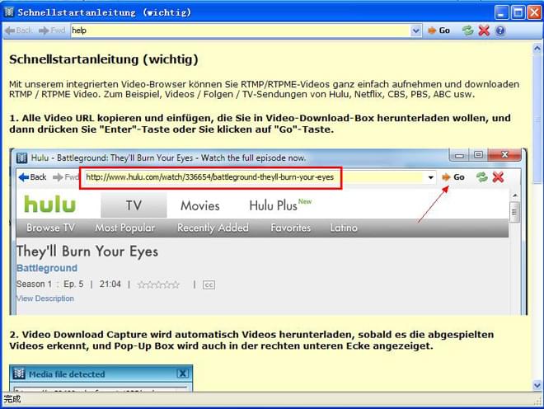
Task: Click Movies in the Hulu screenshot
Action: point(200,205)
